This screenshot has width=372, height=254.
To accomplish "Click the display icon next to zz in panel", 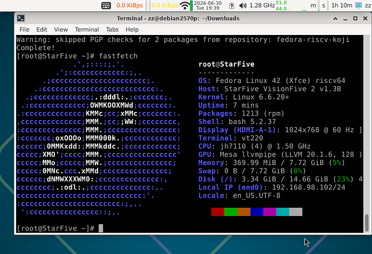I will coord(359,5).
